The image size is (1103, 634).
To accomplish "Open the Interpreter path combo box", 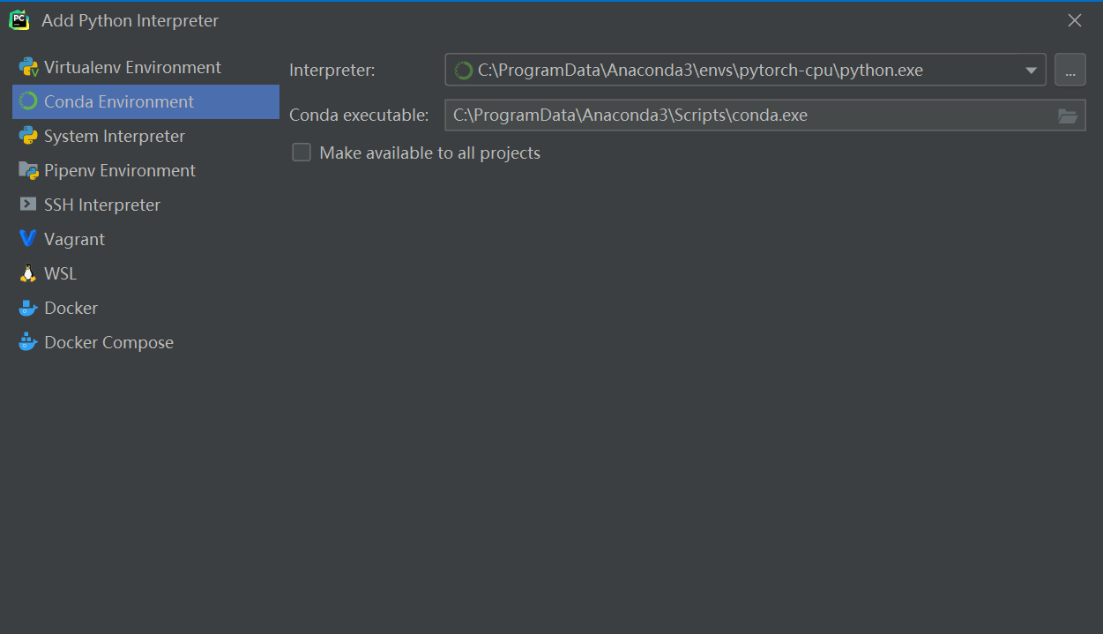I will [x=745, y=70].
